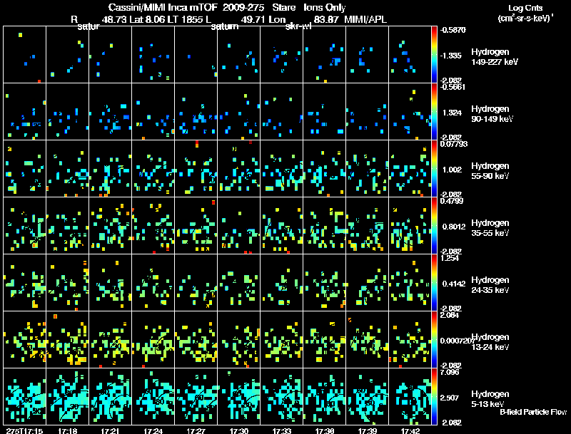Screen dimensions: 571x434
Task: Click the 24-35 keV rainbow colorbar
Action: click(434, 283)
